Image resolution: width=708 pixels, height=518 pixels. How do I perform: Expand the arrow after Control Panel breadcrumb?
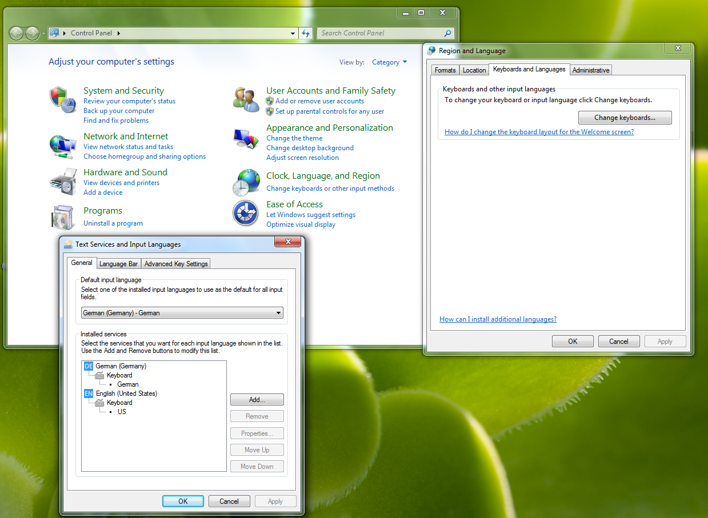tap(119, 33)
